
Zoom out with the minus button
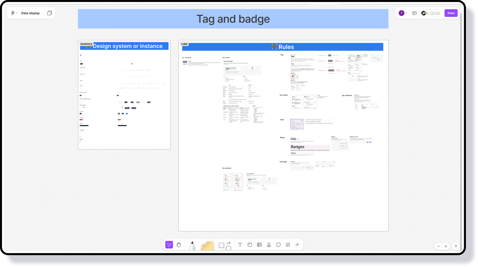coord(439,246)
